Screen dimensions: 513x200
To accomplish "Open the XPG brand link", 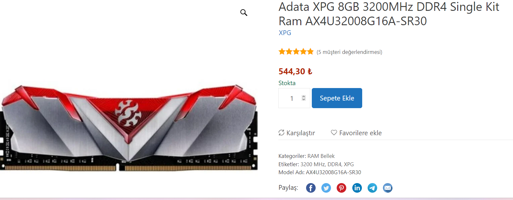I will coord(285,33).
